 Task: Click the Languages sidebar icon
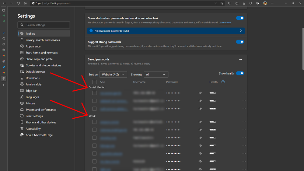point(22,97)
